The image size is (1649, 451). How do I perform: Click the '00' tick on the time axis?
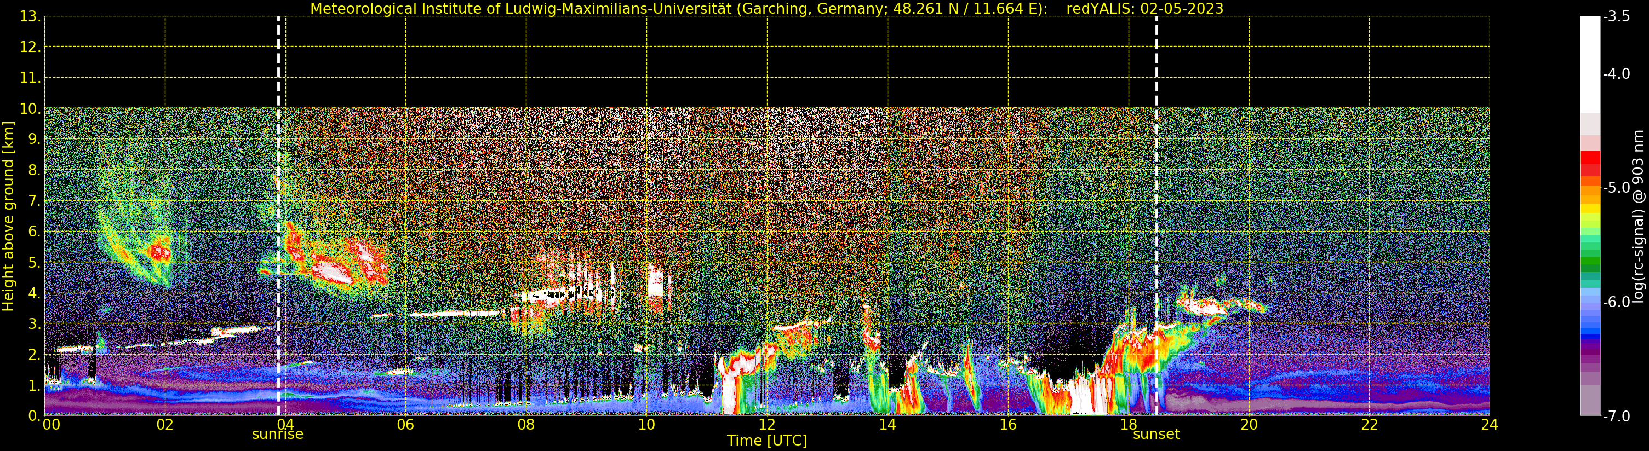51,424
